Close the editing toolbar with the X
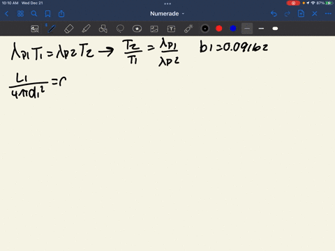This screenshot has height=251, width=335. click(x=315, y=14)
